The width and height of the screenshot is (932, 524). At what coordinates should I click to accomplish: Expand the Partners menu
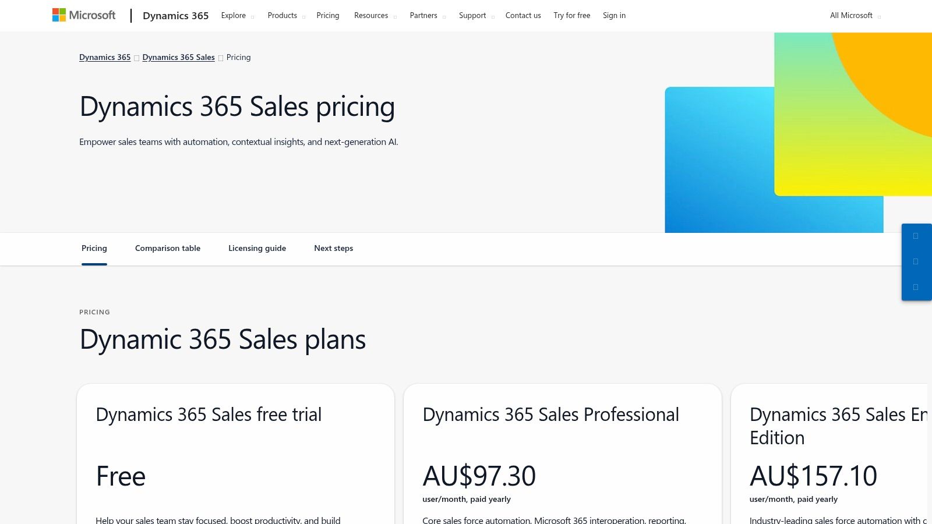pyautogui.click(x=427, y=16)
